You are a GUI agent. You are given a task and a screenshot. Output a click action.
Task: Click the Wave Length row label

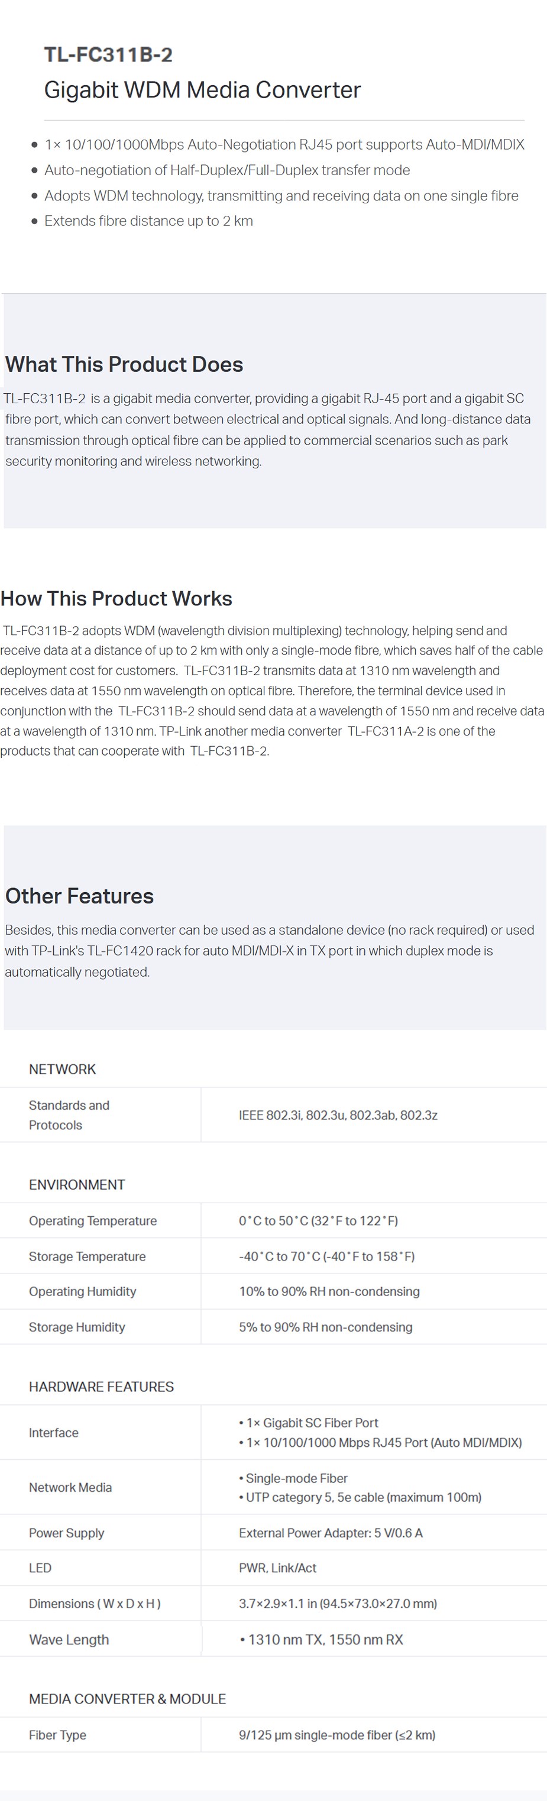tap(69, 1640)
